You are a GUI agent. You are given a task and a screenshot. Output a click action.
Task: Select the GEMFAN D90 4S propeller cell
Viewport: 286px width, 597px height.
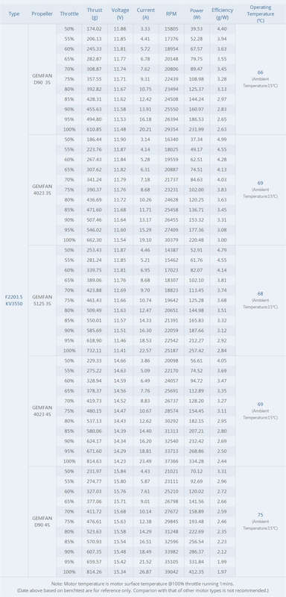coord(42,521)
